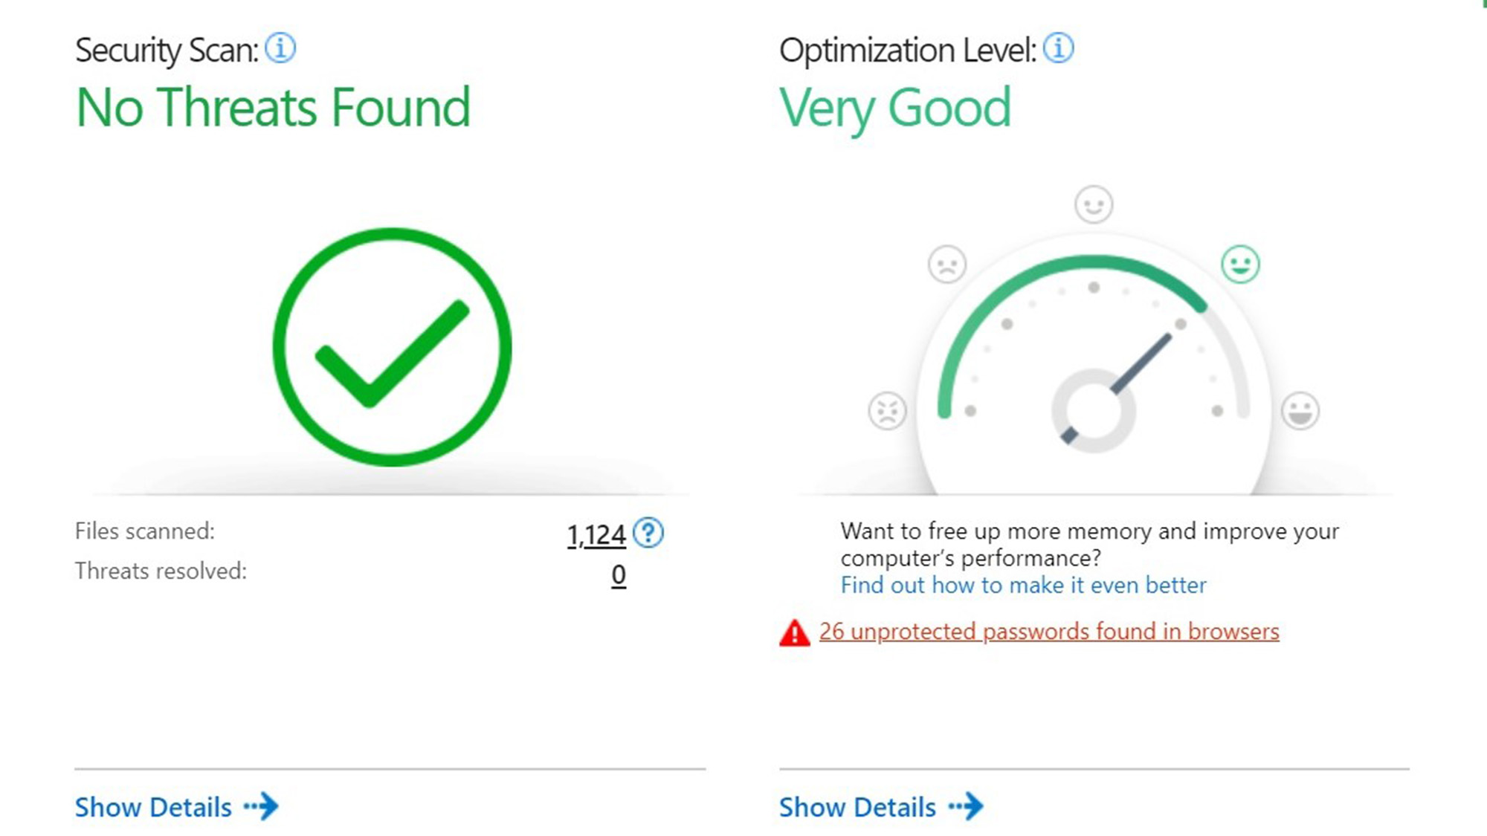
Task: Click the arrow next to Optimization Show Details
Action: point(967,806)
